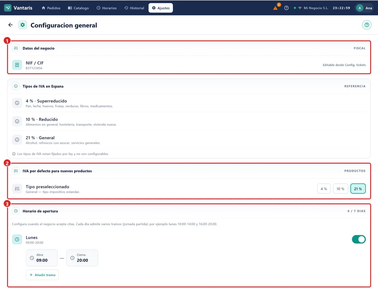Select the Ajustes tab

click(x=161, y=8)
